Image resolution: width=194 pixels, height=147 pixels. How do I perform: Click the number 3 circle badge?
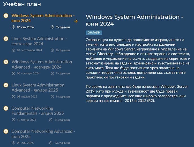point(6,62)
